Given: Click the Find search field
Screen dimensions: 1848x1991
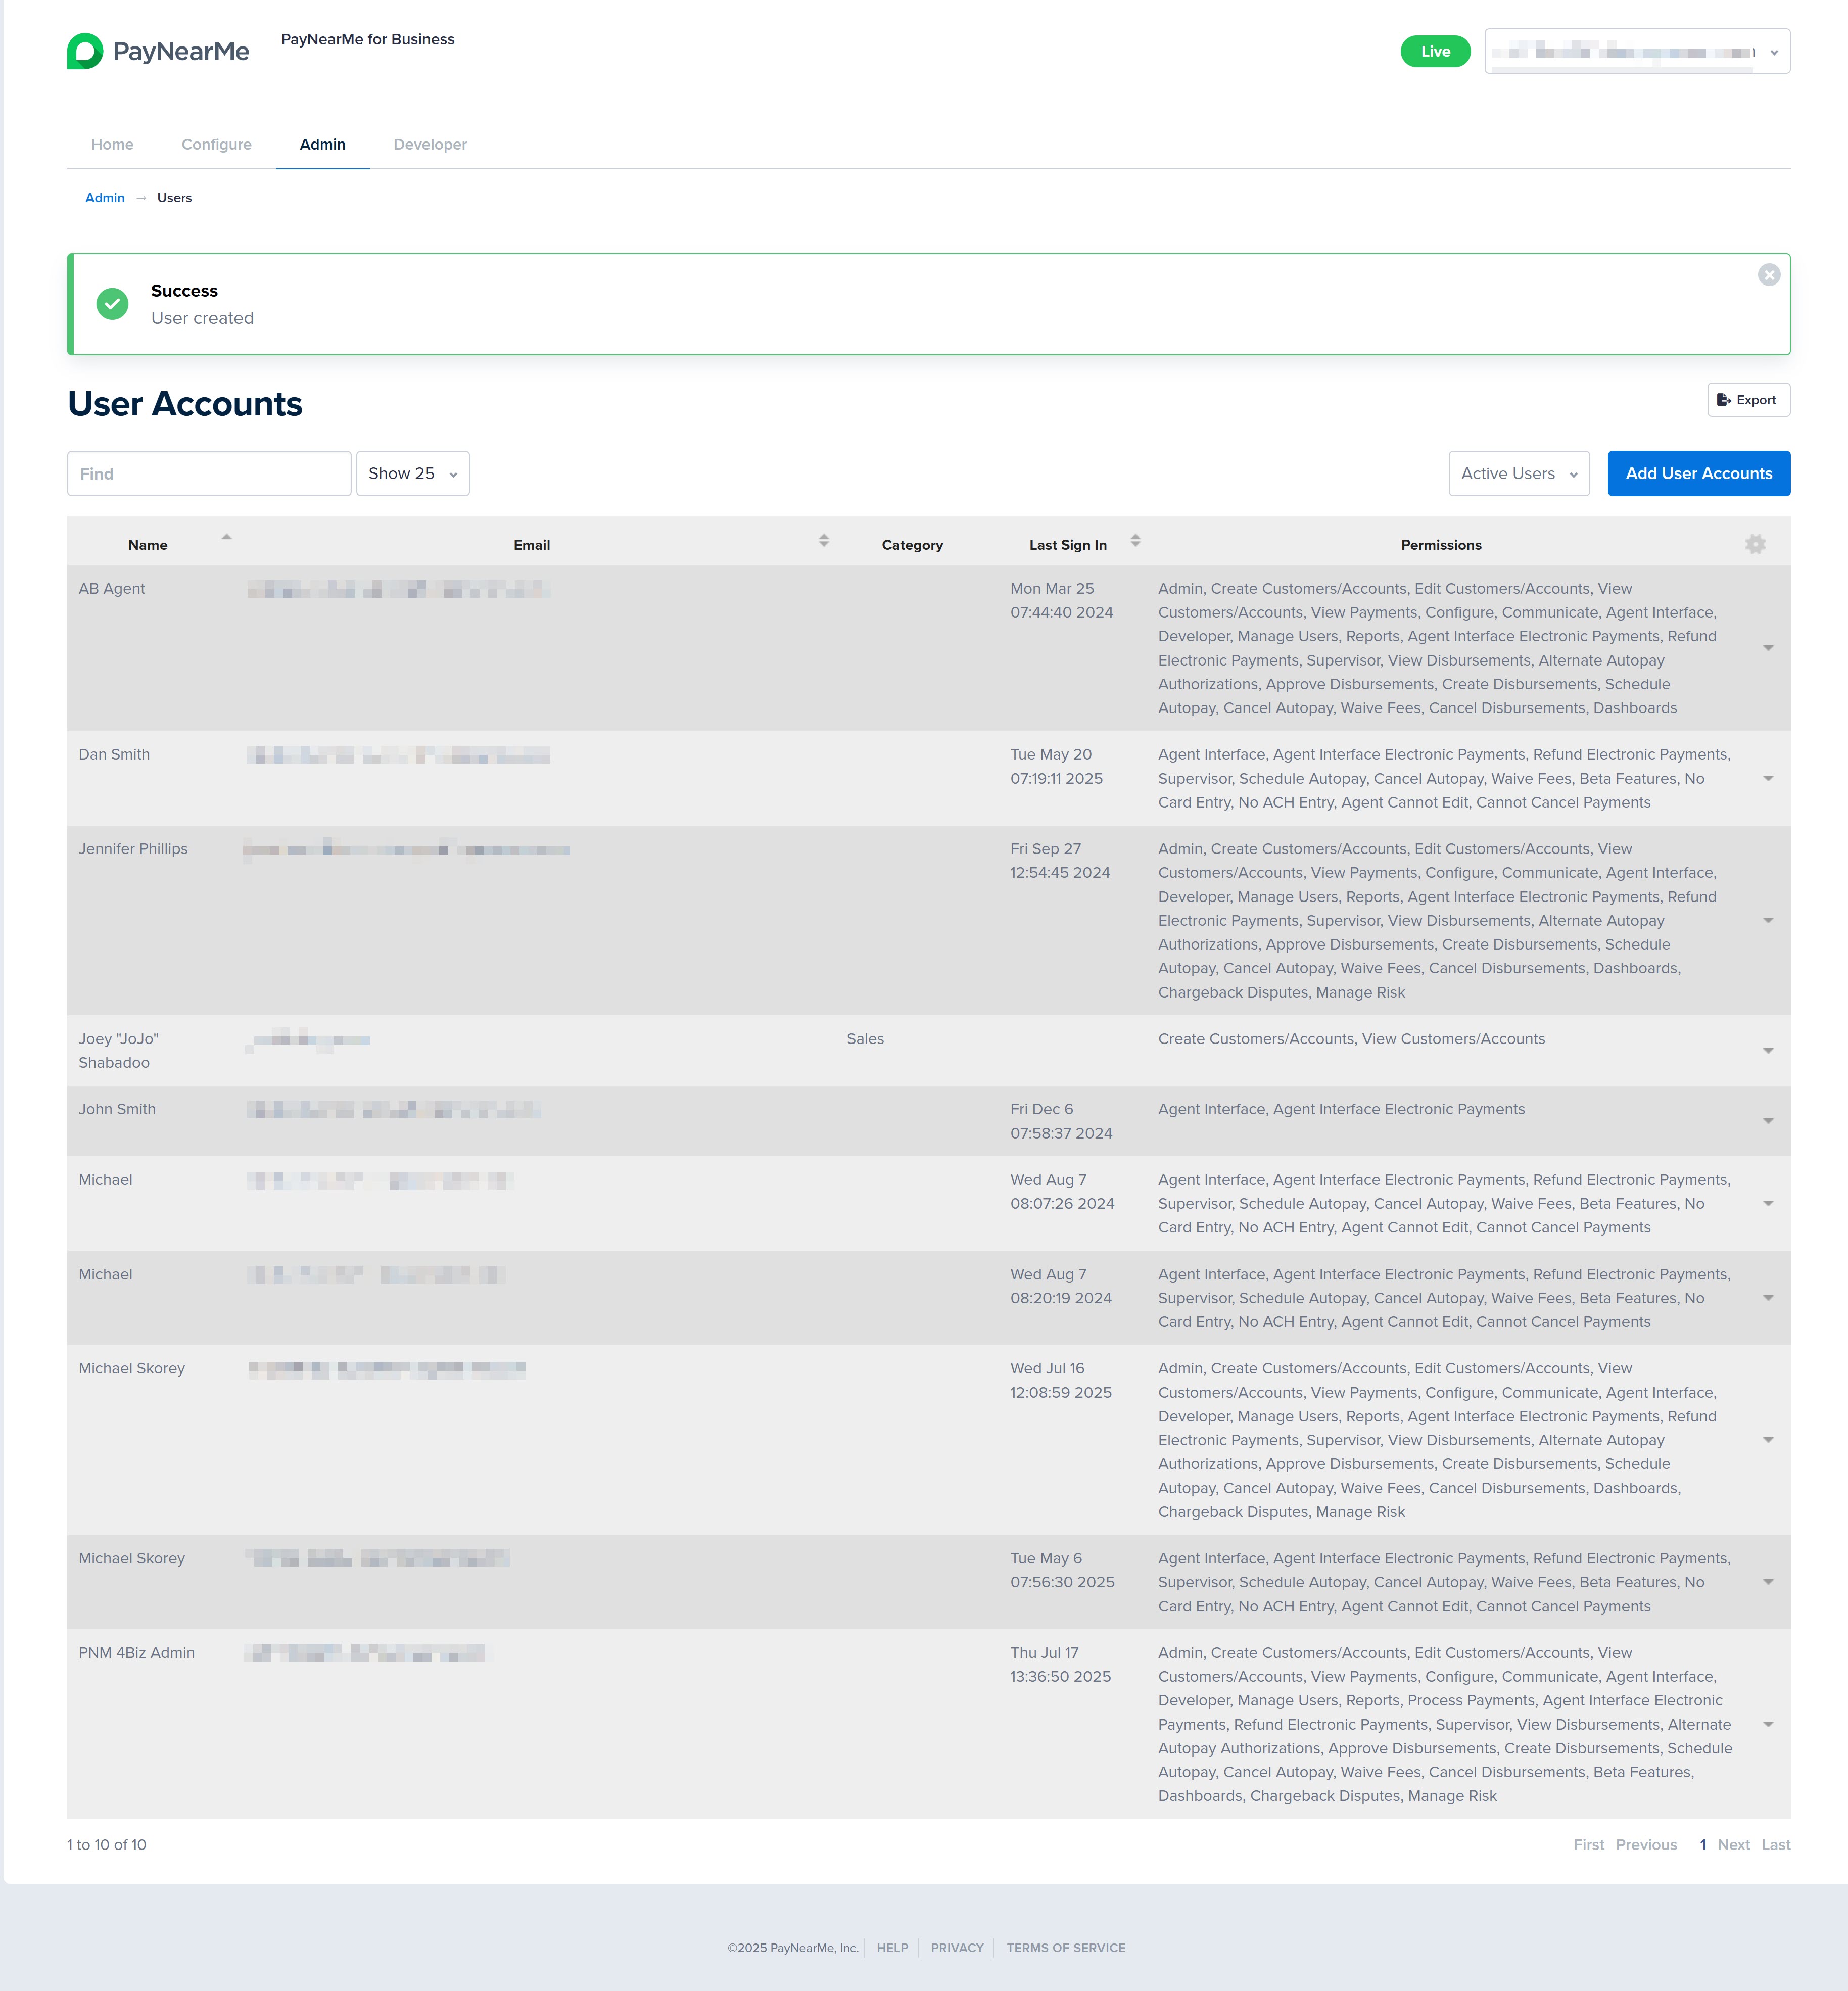Looking at the screenshot, I should 209,474.
